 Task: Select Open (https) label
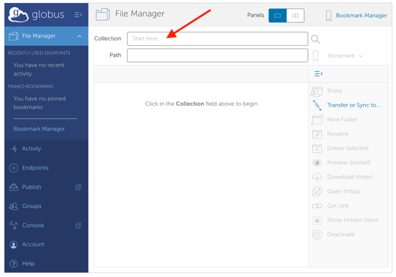coord(343,191)
